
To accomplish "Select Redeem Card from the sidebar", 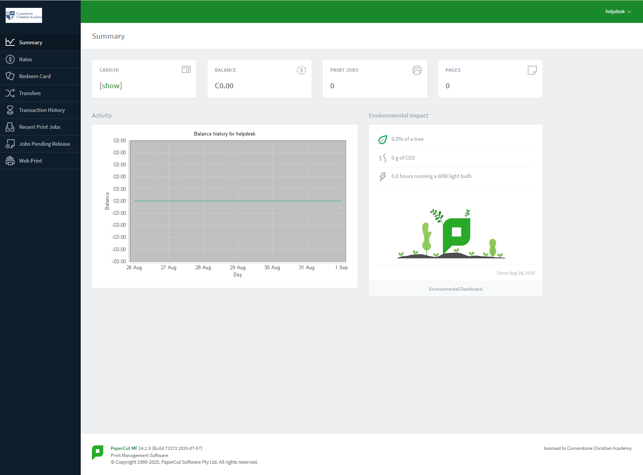I will (x=35, y=76).
